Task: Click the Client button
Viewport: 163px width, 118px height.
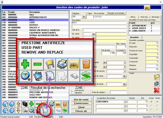Action: pyautogui.click(x=81, y=107)
